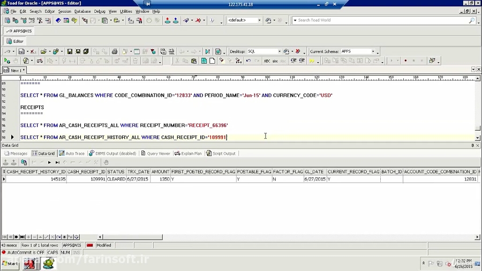Viewport: 482px width, 271px height.
Task: Toggle the CAPS indicator in status bar
Action: [52, 252]
